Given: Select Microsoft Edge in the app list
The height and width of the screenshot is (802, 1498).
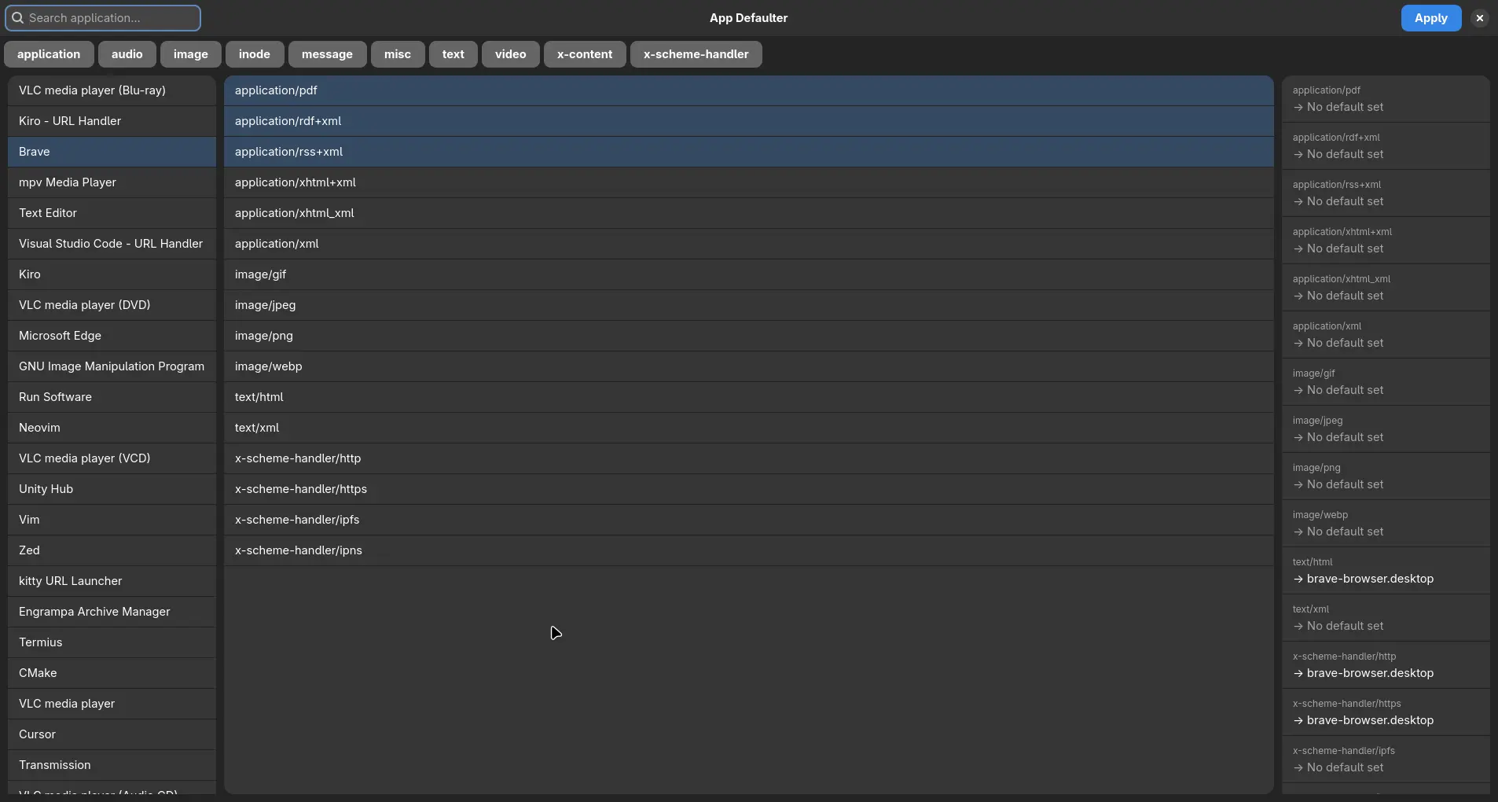Looking at the screenshot, I should click(112, 336).
